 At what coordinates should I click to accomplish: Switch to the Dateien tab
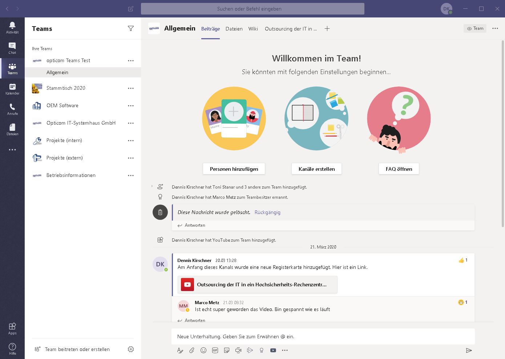[x=234, y=29]
